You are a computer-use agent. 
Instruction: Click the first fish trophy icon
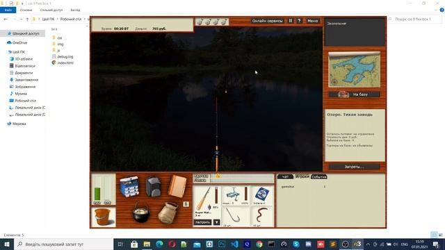200,22
